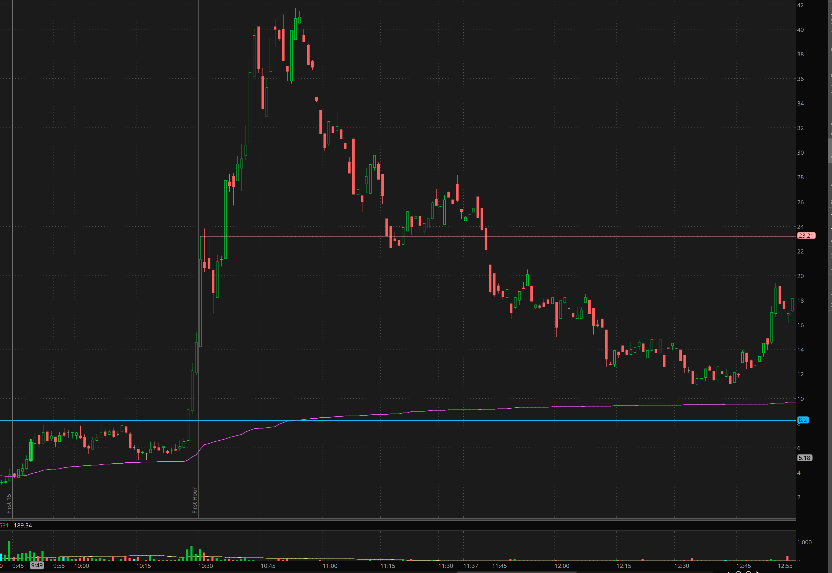Click the tallest green volume bar near 9:45
832x573 pixels.
point(9,551)
